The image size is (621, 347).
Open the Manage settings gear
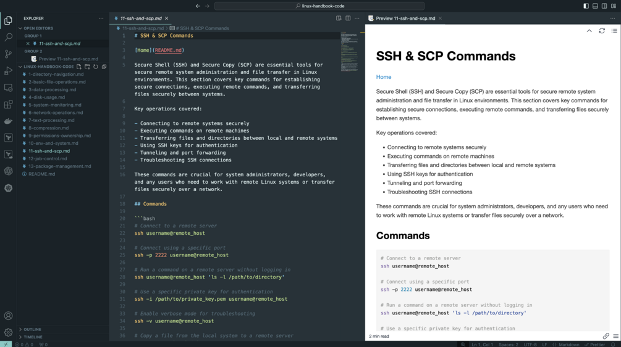[8, 332]
